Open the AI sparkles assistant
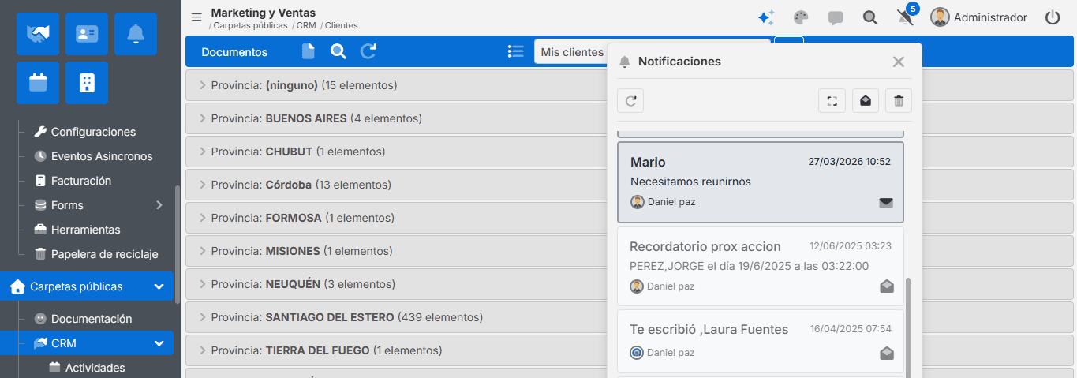 pyautogui.click(x=765, y=17)
